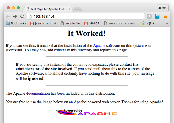The height and width of the screenshot is (123, 174).
Task: Click the gray extension icon in toolbar
Action: pyautogui.click(x=149, y=16)
